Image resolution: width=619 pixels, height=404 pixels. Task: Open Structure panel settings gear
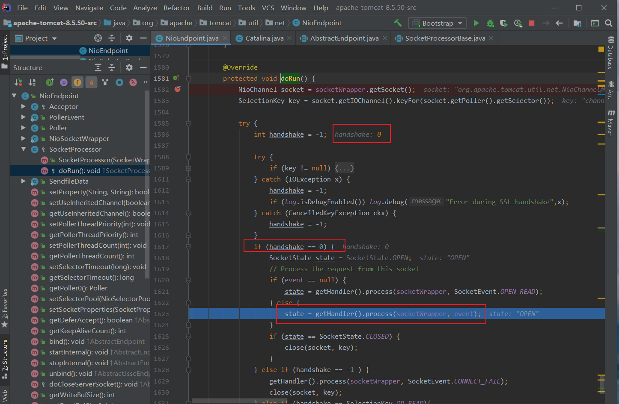click(129, 67)
